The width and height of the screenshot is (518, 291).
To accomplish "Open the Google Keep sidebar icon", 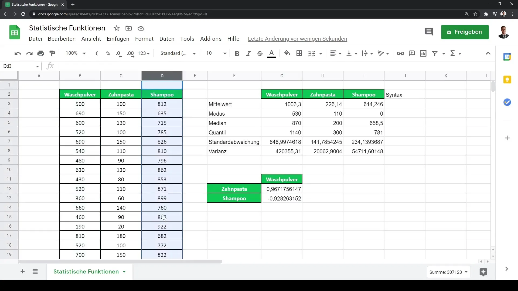I will coord(507,80).
